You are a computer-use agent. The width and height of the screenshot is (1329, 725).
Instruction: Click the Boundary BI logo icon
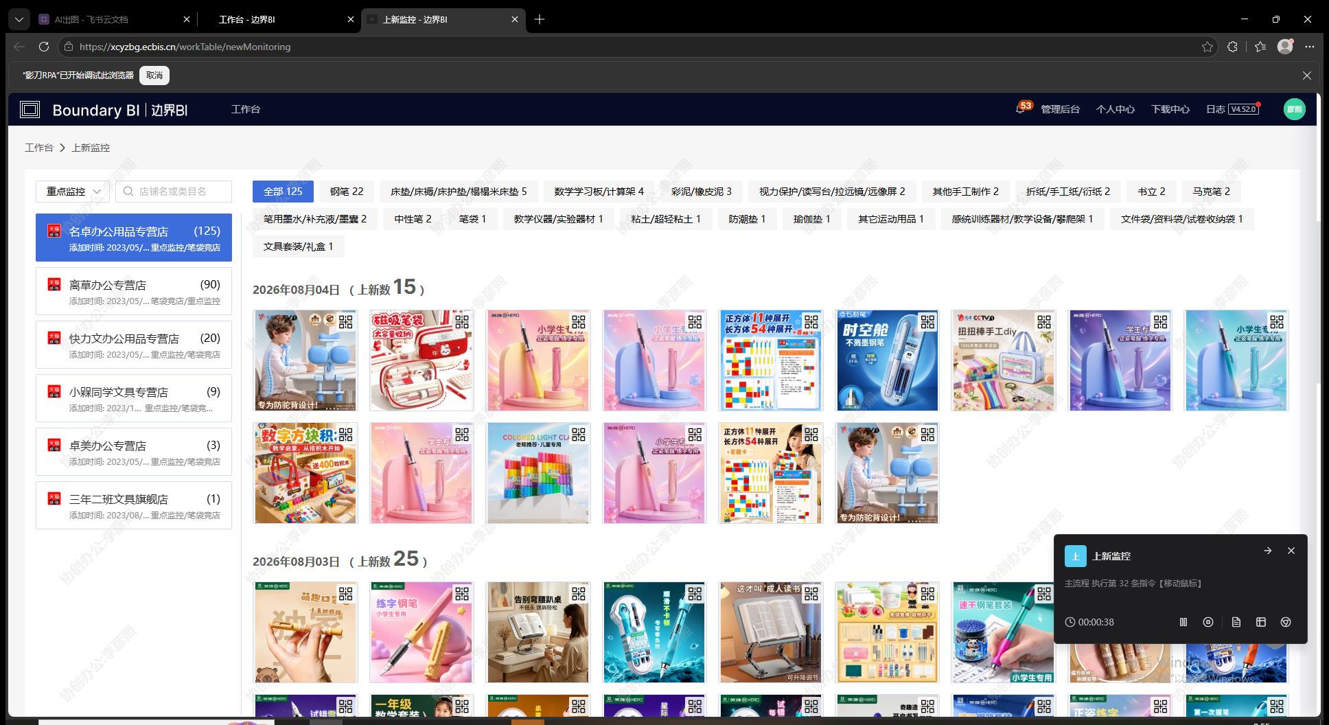(30, 110)
